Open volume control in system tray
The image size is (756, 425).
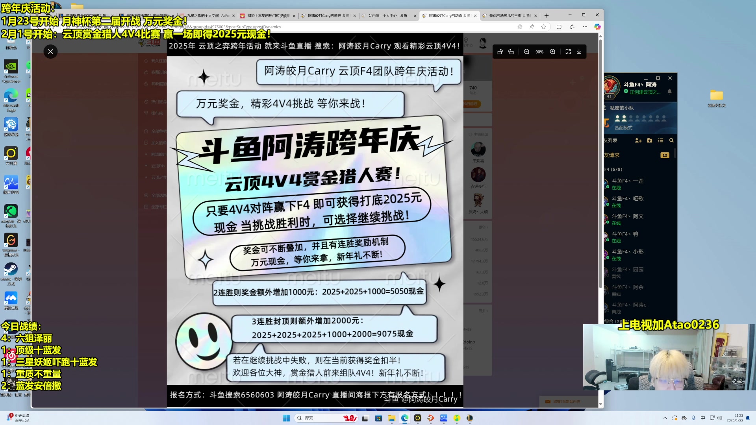pyautogui.click(x=720, y=418)
